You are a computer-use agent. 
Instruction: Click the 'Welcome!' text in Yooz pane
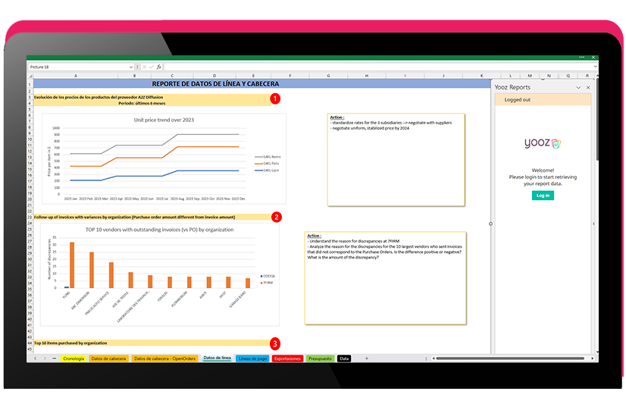[543, 171]
